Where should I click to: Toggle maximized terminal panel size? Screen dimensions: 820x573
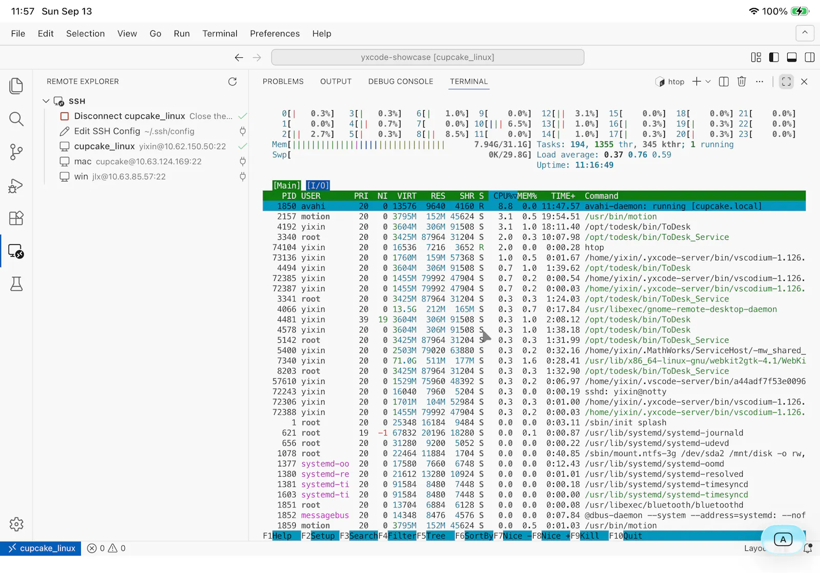pyautogui.click(x=786, y=81)
